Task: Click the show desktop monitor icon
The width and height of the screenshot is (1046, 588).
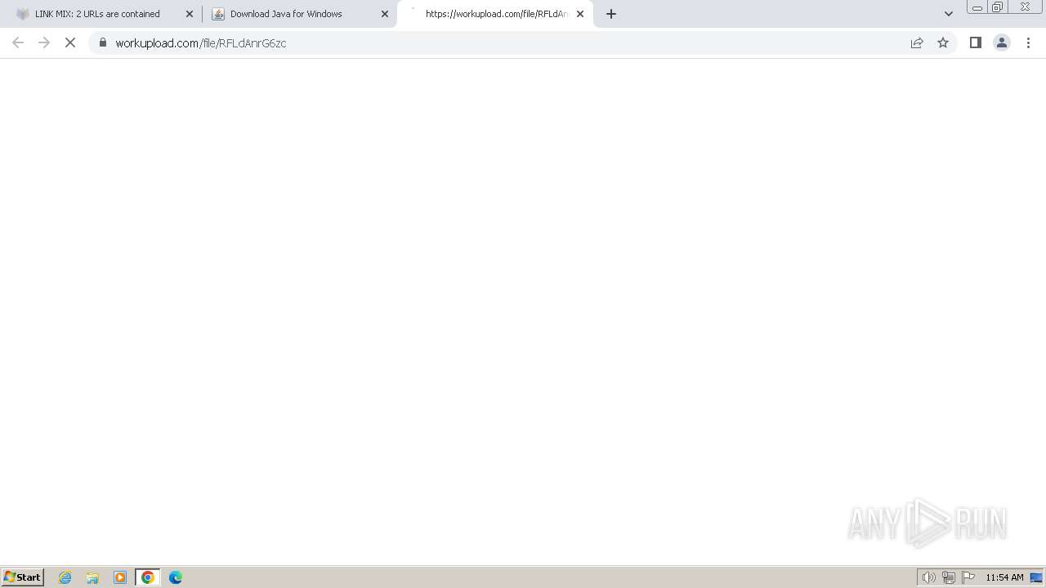Action: pos(1036,577)
